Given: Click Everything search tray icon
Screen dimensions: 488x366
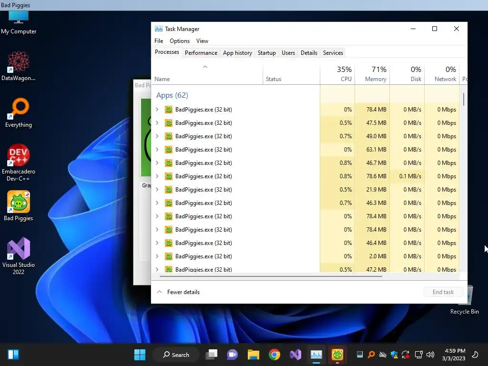Looking at the screenshot, I should coord(371,355).
